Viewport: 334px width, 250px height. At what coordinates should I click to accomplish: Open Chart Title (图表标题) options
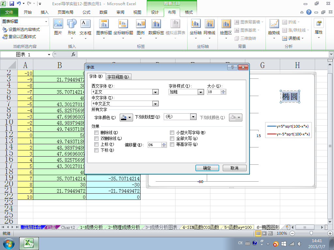point(104,29)
